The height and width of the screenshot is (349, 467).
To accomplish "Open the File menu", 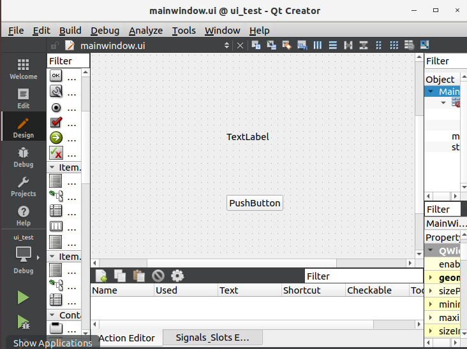I will point(16,31).
